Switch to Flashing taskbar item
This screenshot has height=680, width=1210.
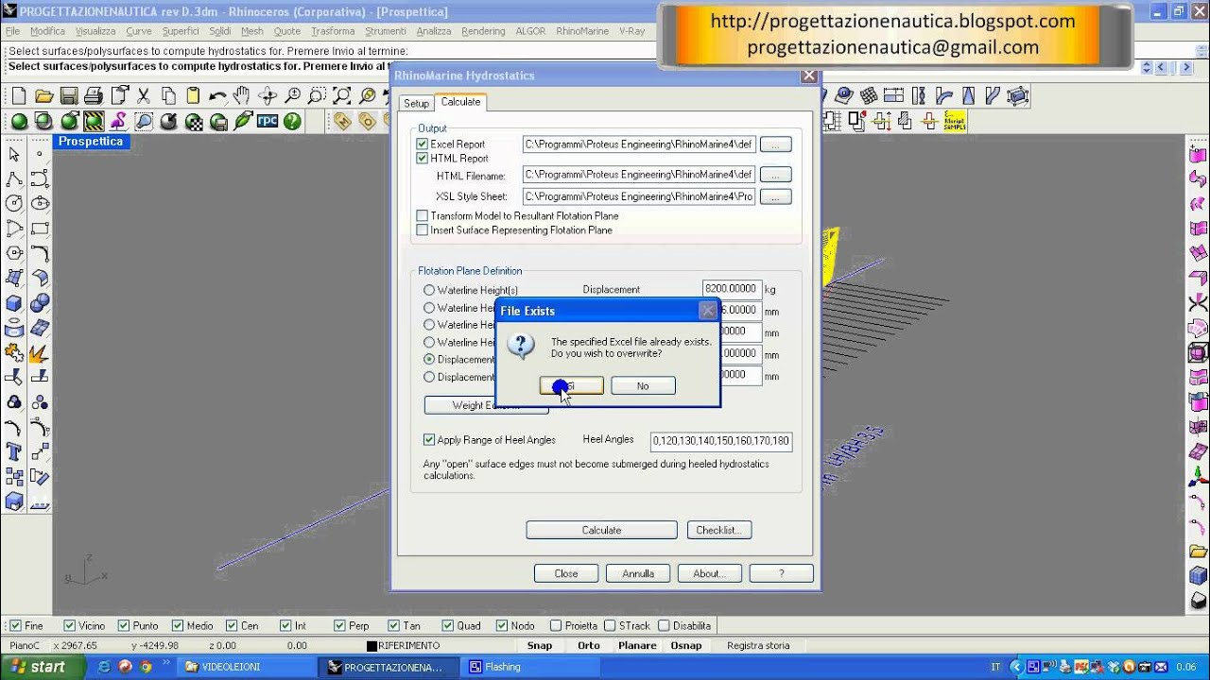(x=529, y=667)
